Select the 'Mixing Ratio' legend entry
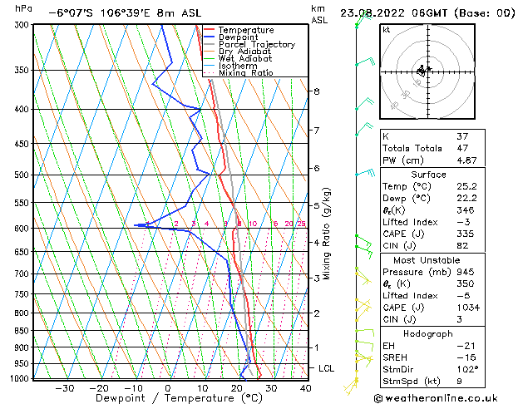 click(x=246, y=73)
